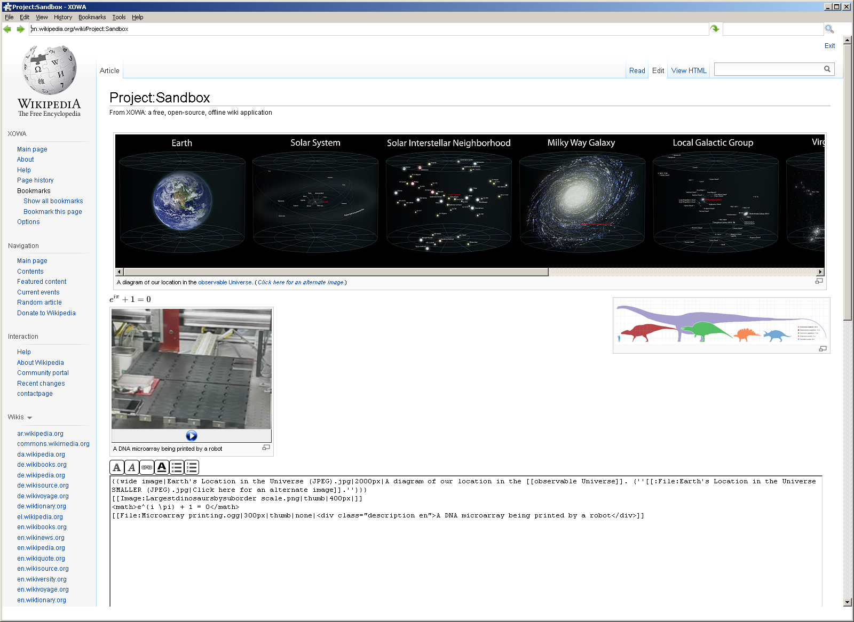Click the italic text formatting icon
The height and width of the screenshot is (622, 854).
(132, 468)
